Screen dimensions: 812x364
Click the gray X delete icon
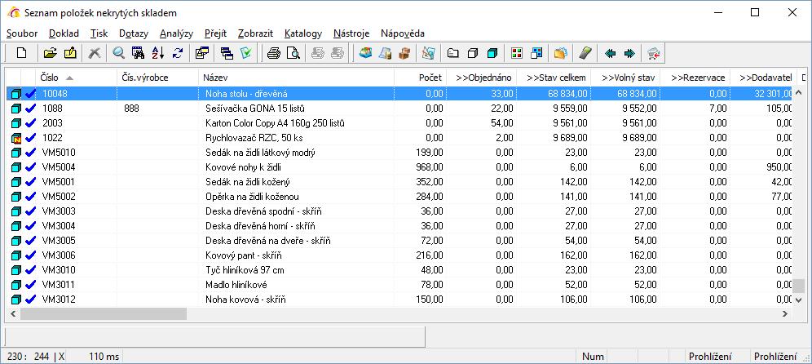pyautogui.click(x=95, y=53)
